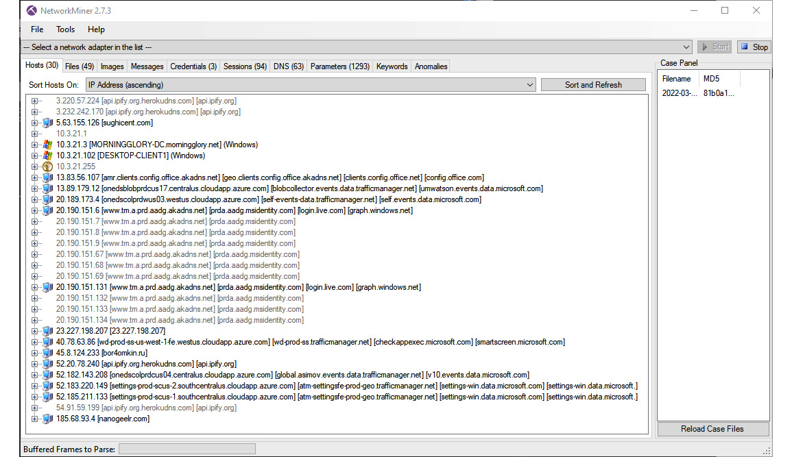This screenshot has width=792, height=457.
Task: Click the host icon for 185.68.93.4 nanogeelr.com
Action: coord(47,419)
